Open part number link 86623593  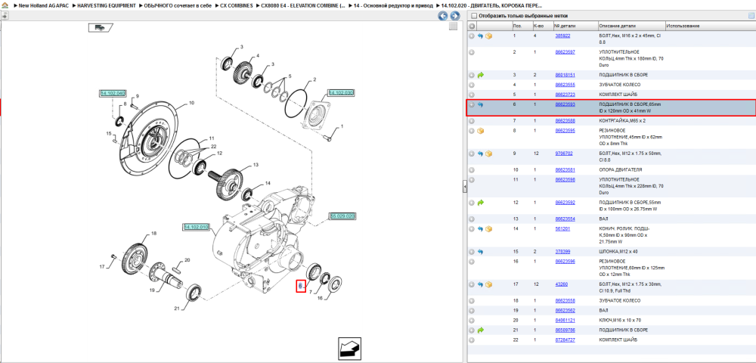point(565,104)
